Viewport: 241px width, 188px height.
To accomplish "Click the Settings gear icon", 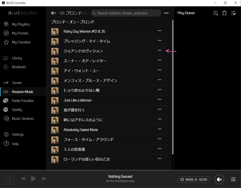I will (6, 134).
